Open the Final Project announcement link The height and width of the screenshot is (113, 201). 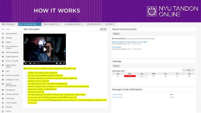coord(117,47)
